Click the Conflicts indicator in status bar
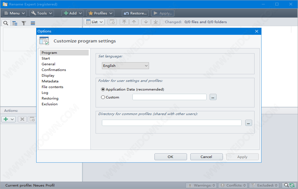 [x=233, y=185]
